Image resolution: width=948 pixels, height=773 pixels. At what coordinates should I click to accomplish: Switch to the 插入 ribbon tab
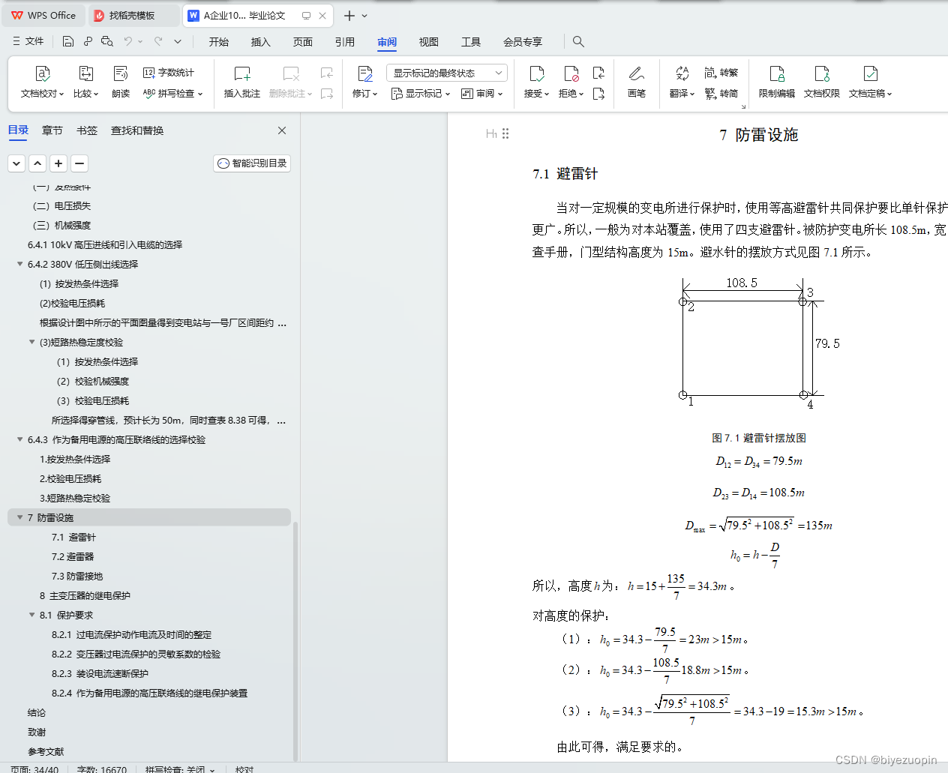tap(260, 42)
